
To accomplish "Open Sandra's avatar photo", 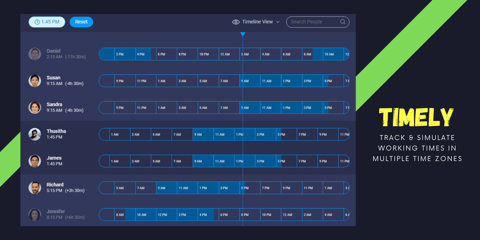I will [x=35, y=107].
